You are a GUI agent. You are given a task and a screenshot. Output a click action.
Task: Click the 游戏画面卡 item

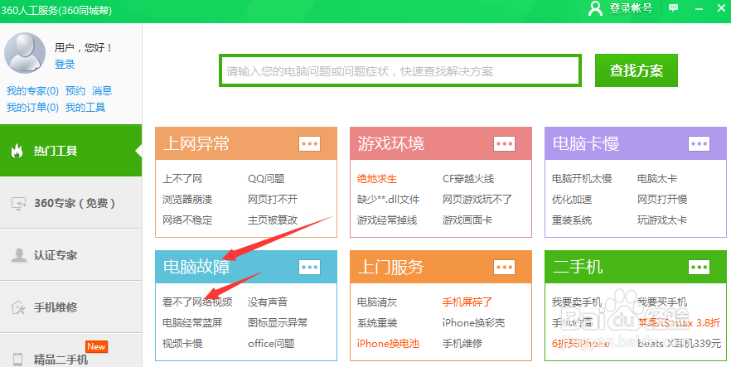[467, 220]
